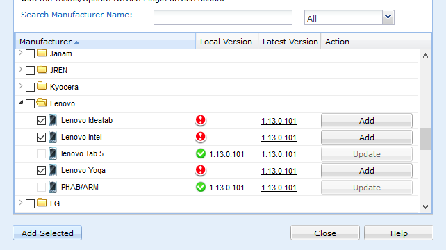Add the Lenovo Ideatab plugin
This screenshot has width=446, height=250.
pyautogui.click(x=367, y=121)
